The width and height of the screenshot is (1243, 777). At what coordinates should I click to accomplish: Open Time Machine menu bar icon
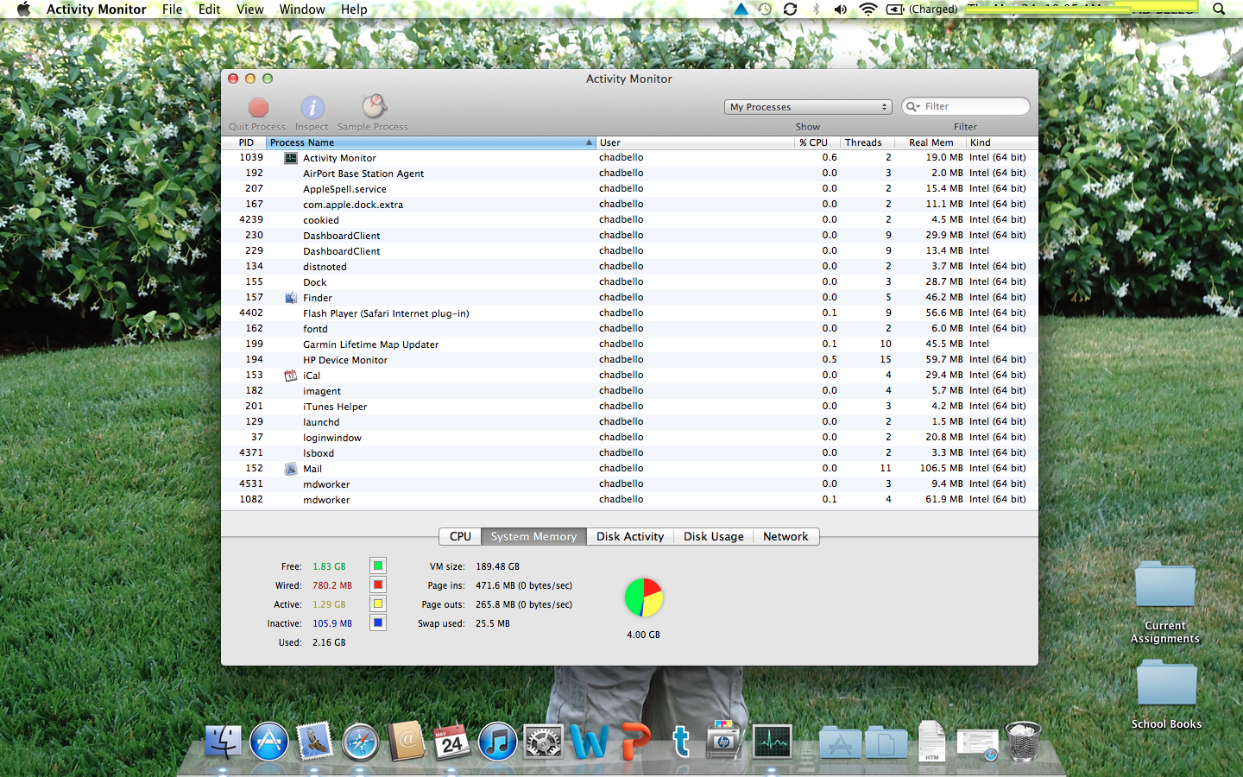[765, 9]
